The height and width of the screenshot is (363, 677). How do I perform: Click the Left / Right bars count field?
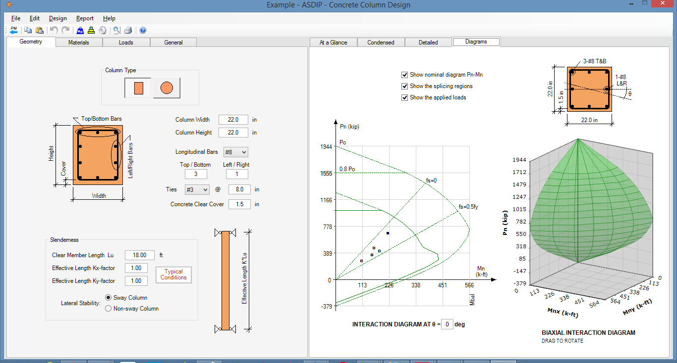237,174
